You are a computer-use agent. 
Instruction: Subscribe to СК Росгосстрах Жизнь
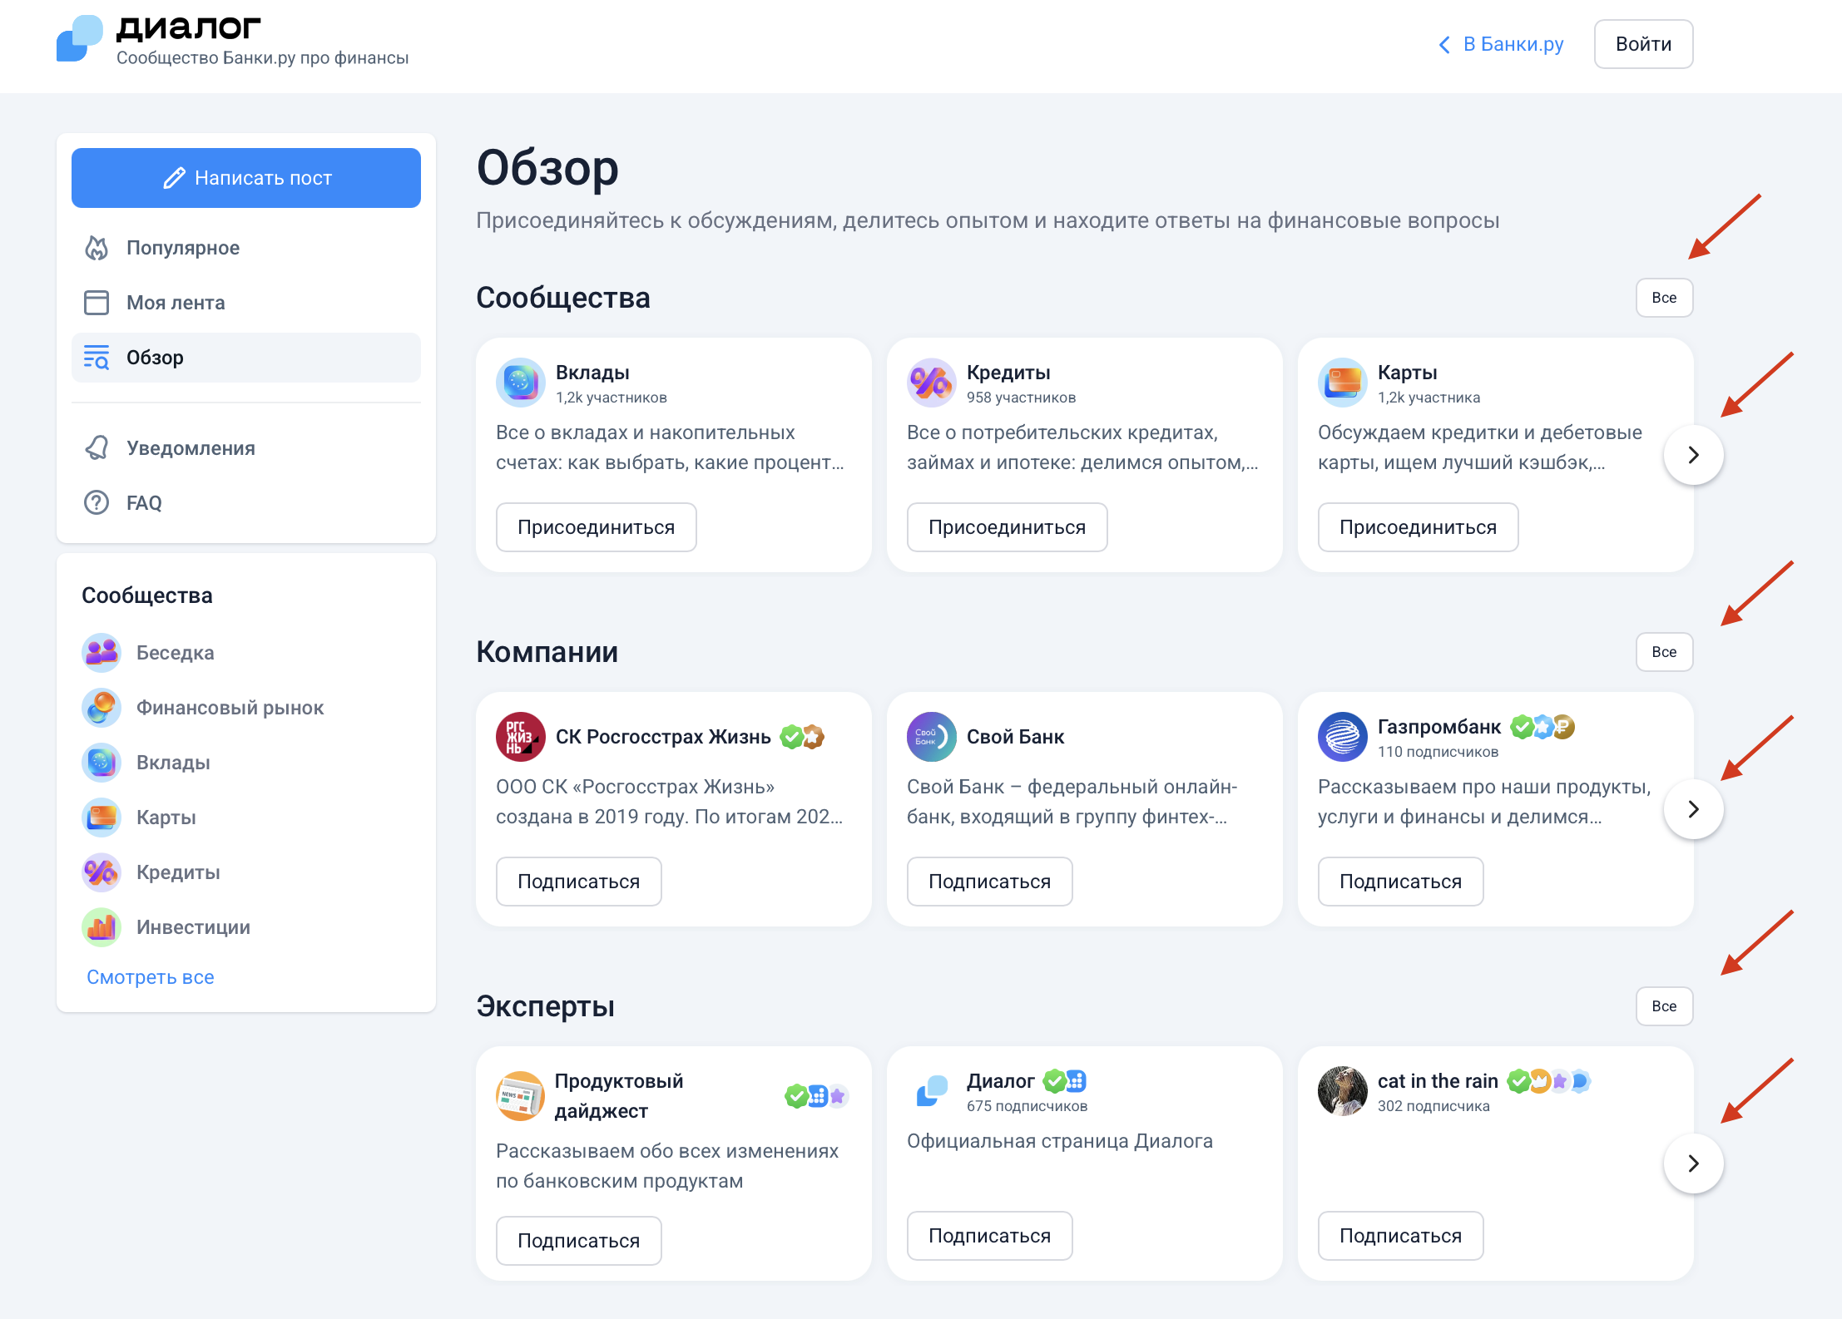(578, 882)
